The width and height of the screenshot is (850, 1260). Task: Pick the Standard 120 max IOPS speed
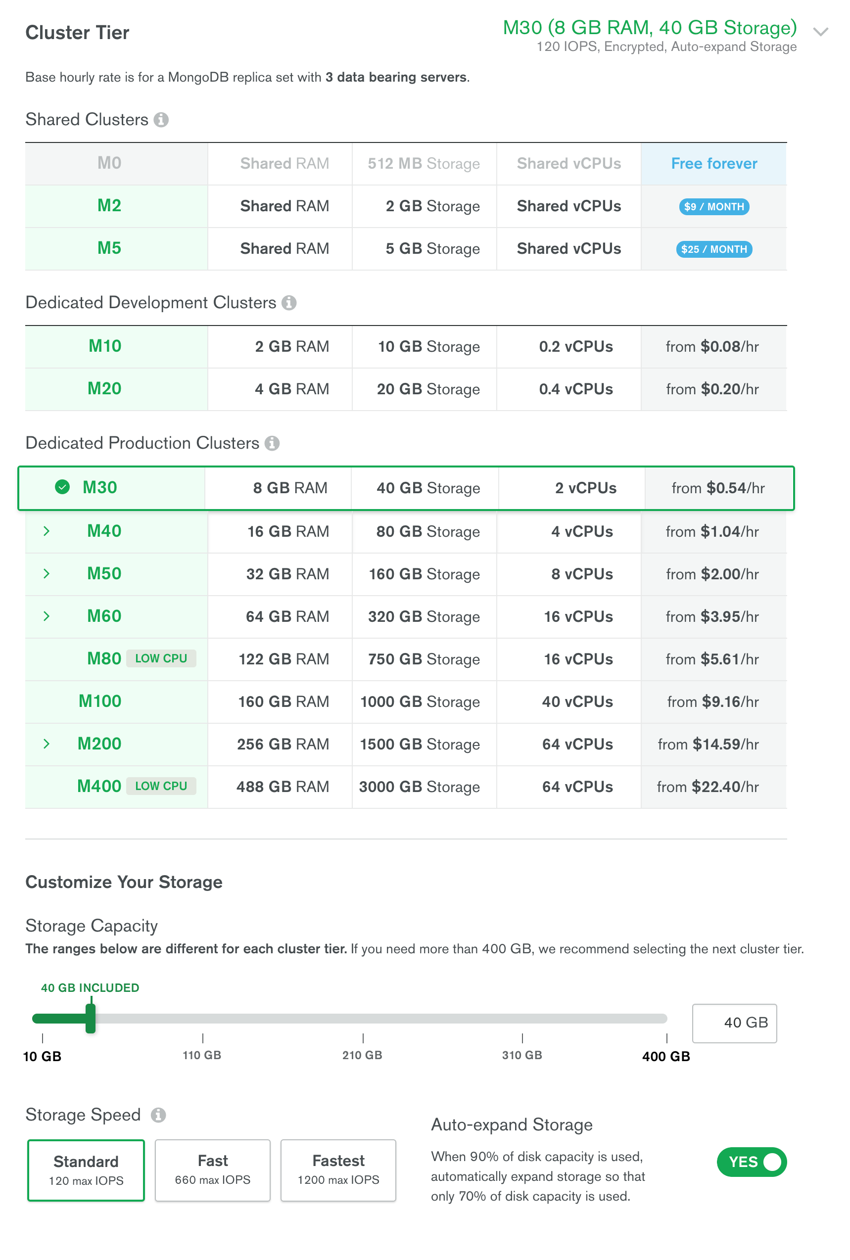tap(86, 1170)
